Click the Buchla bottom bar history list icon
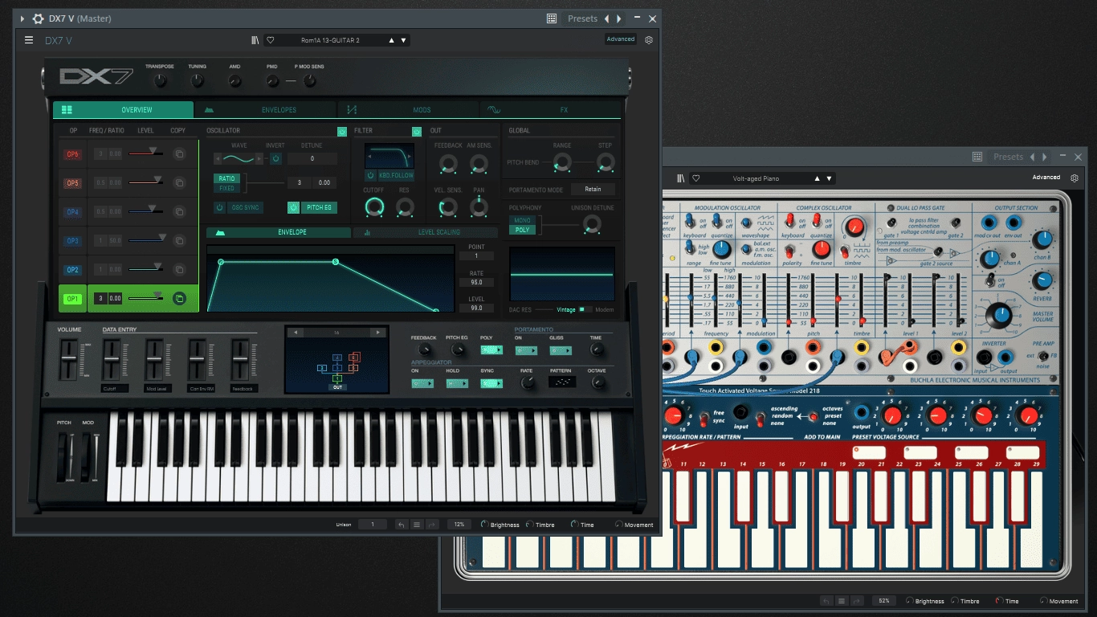 point(842,601)
